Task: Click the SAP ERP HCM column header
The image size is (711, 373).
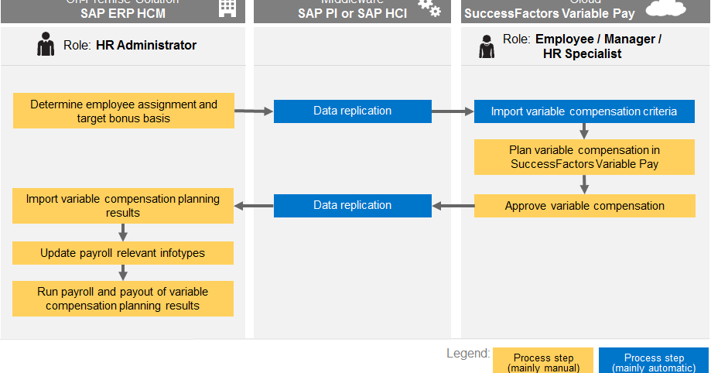Action: [x=123, y=11]
